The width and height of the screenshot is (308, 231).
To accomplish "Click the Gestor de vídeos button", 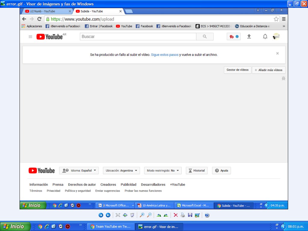I will pos(238,70).
